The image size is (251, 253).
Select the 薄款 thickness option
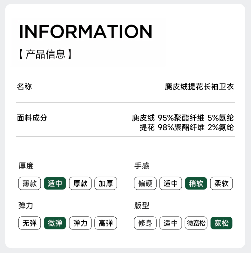(x=30, y=184)
